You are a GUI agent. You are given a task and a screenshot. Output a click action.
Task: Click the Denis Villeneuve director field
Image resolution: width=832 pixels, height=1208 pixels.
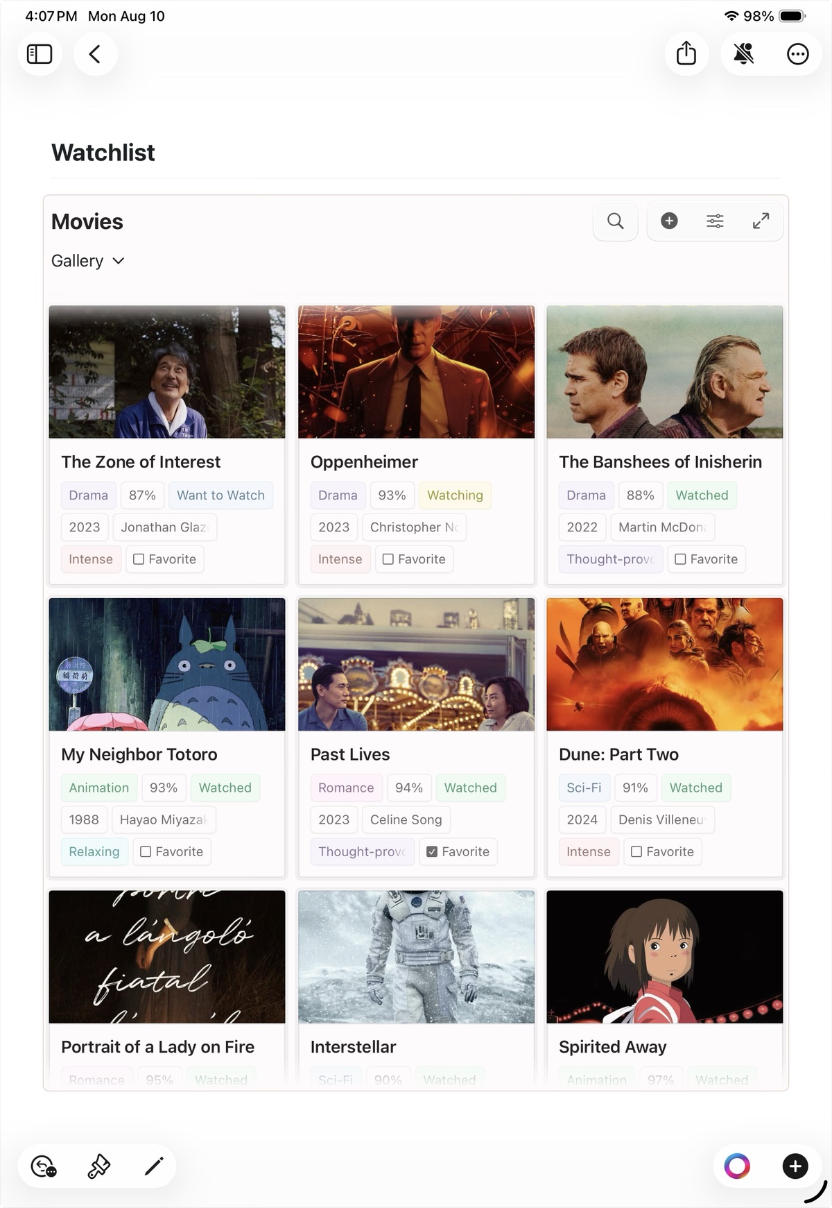coord(662,820)
